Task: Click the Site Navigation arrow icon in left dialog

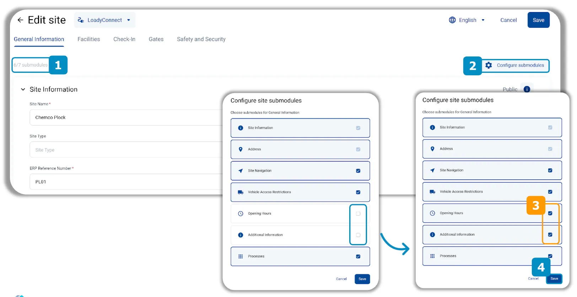Action: 241,171
